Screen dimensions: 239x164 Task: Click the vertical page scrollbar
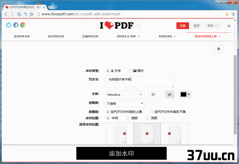[x=235, y=95]
